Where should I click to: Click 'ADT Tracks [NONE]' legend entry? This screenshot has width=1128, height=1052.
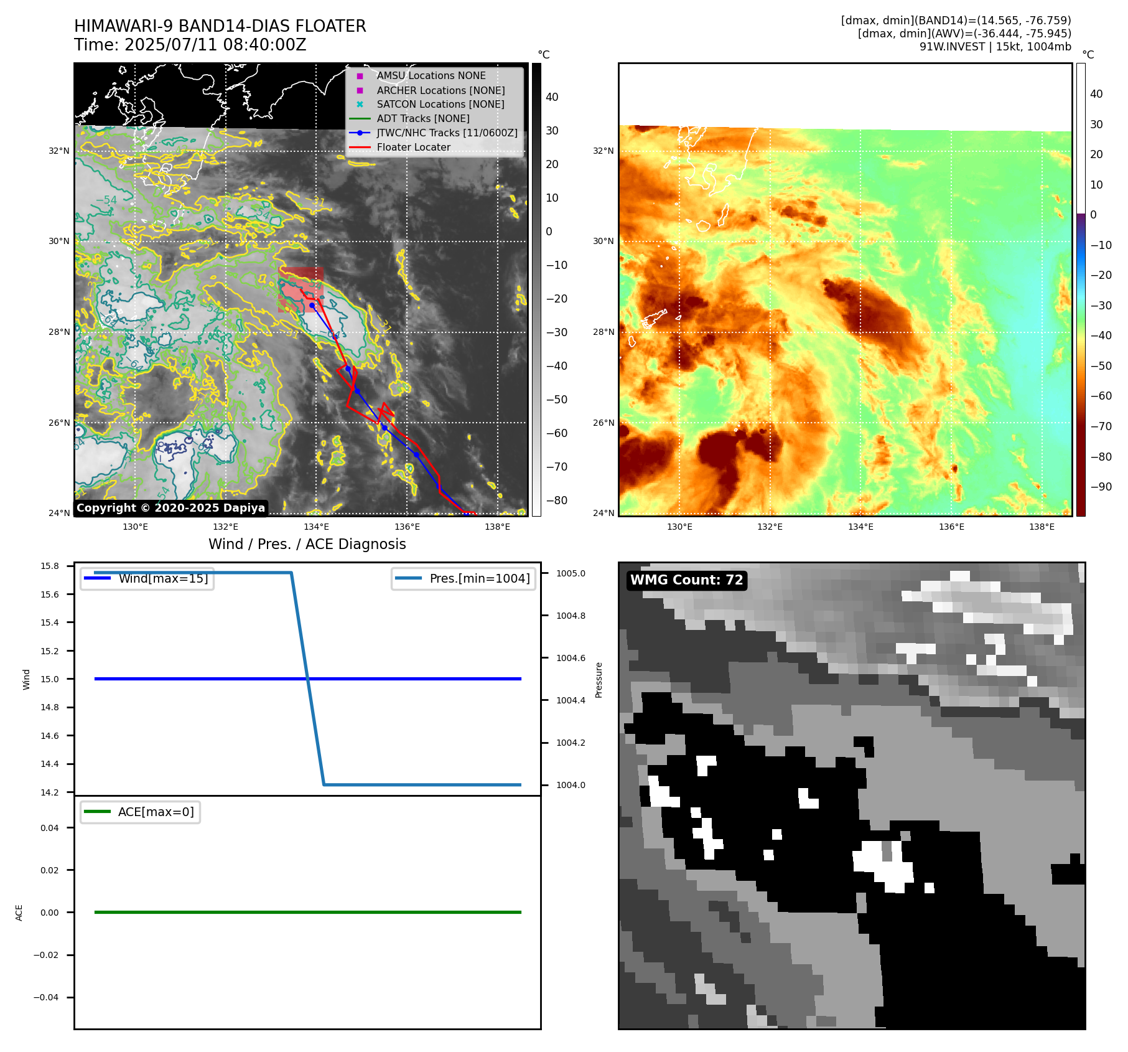click(x=423, y=118)
